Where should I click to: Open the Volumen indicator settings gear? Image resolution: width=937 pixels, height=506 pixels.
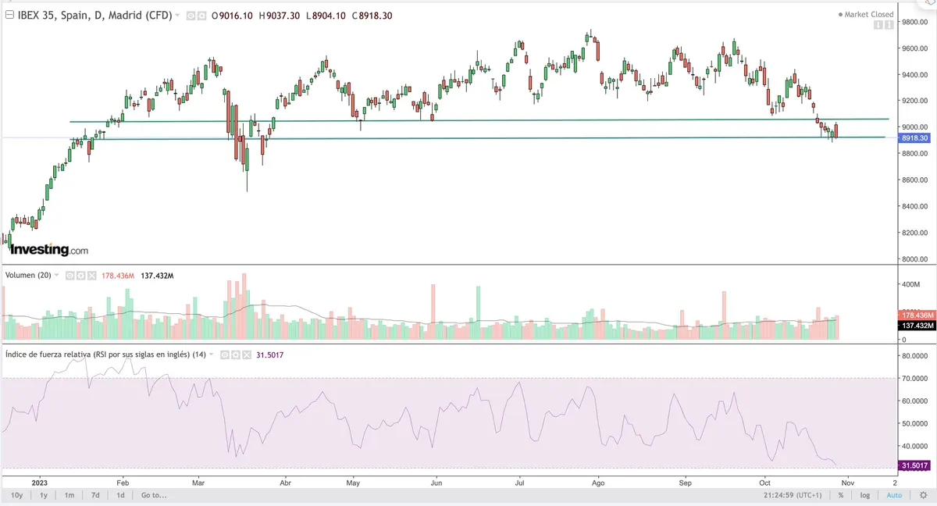pos(80,276)
